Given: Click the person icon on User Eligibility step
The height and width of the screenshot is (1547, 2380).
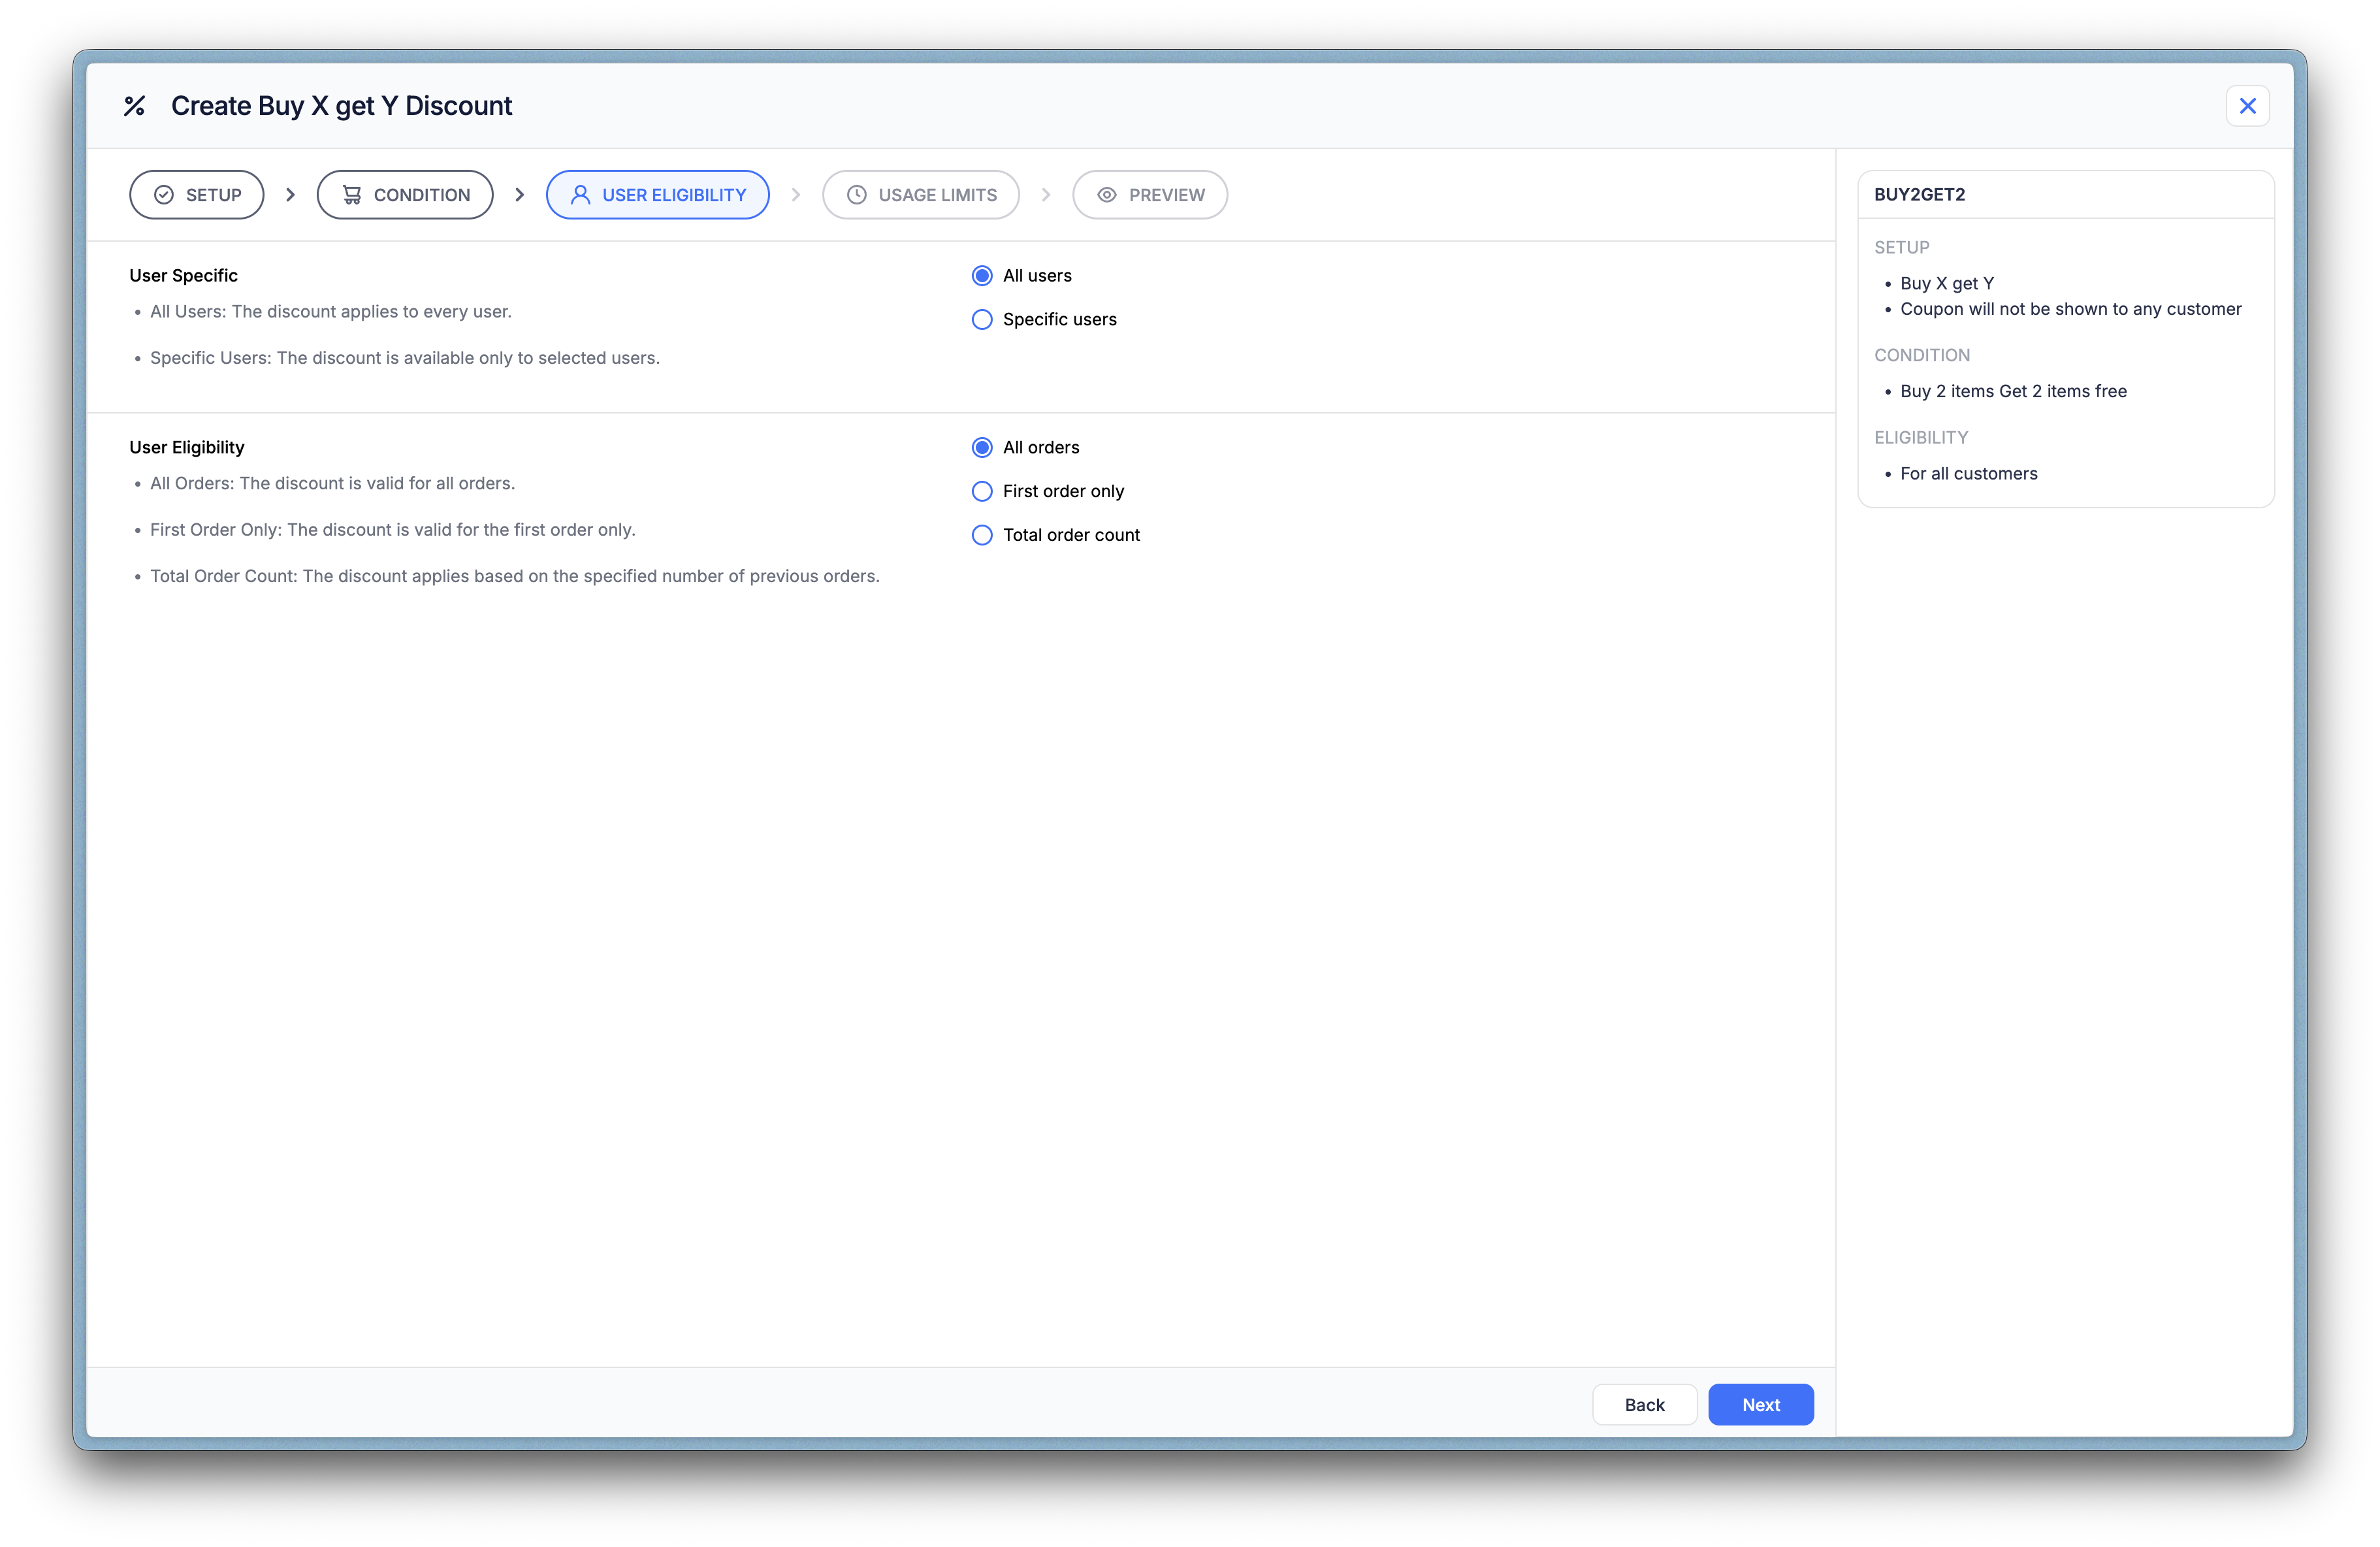Looking at the screenshot, I should coord(580,195).
